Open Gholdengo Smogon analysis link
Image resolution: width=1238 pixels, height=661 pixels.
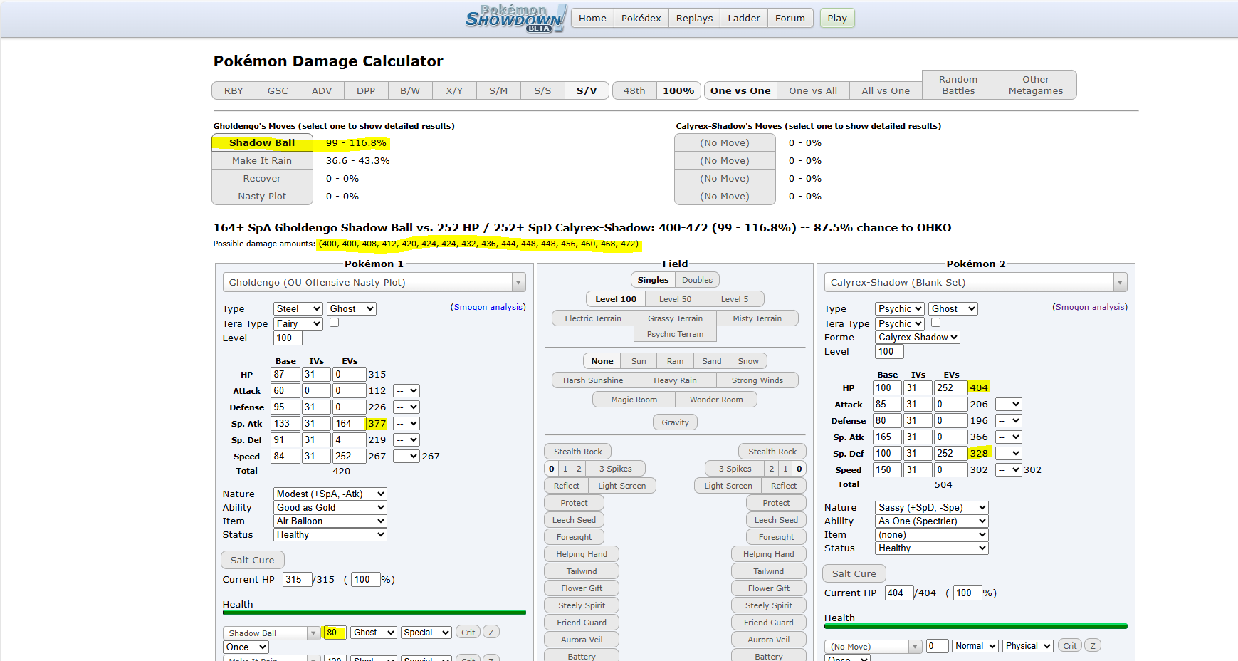point(488,307)
